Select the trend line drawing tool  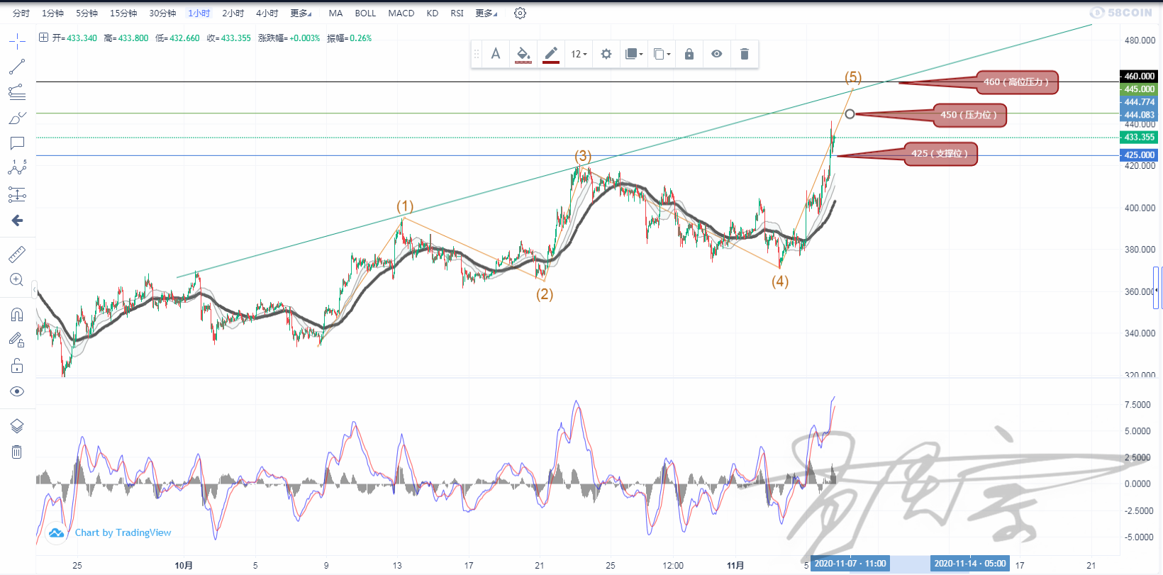pyautogui.click(x=17, y=67)
